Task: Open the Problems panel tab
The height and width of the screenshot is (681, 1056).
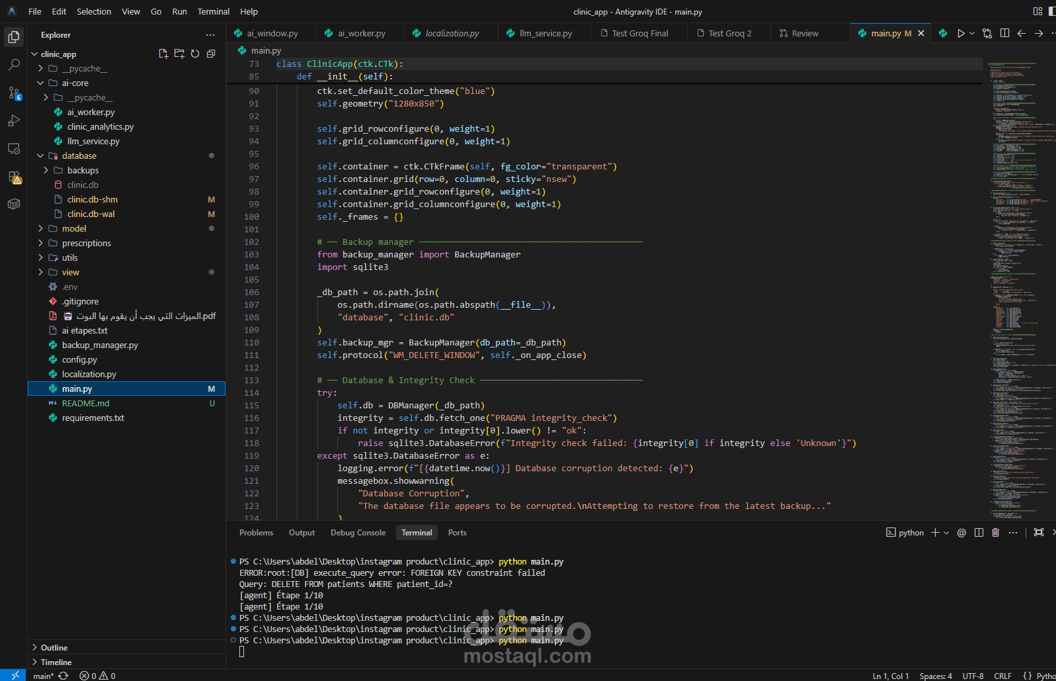Action: click(256, 533)
